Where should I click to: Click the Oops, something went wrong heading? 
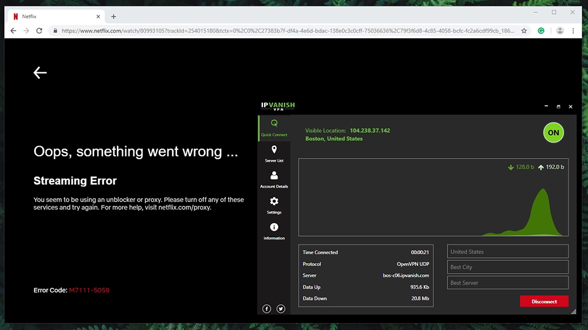(136, 151)
